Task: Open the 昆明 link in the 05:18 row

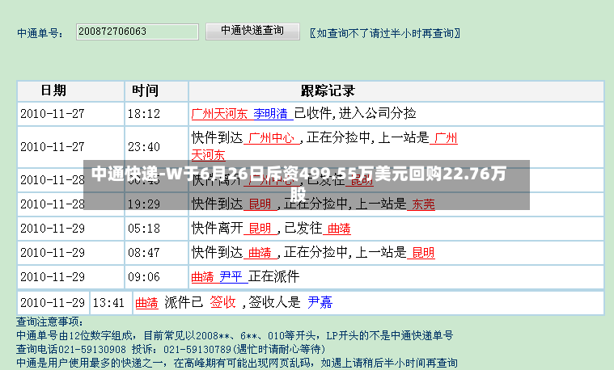Action: [x=260, y=228]
